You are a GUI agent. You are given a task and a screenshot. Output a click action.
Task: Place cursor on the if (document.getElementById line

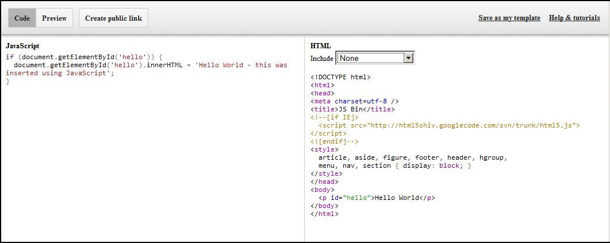point(83,57)
